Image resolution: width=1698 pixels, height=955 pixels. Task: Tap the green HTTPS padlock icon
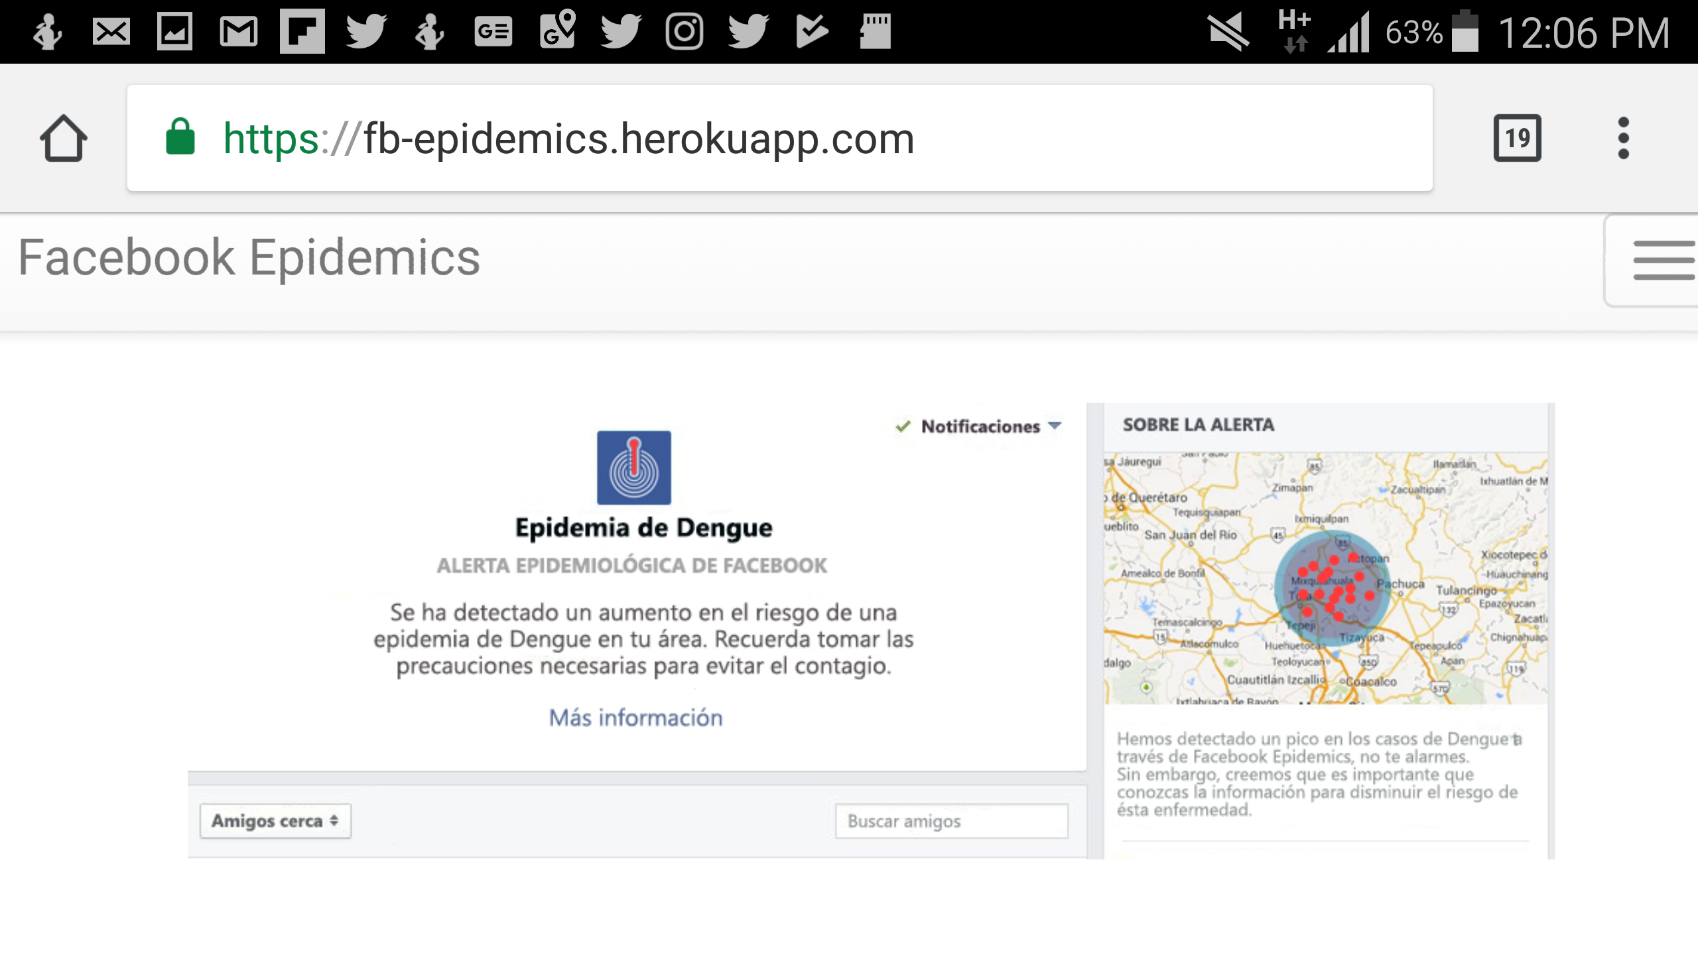click(x=180, y=137)
